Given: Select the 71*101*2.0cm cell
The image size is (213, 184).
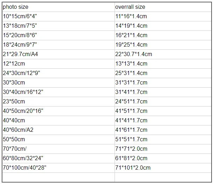Looking at the screenshot, I should (133, 168).
